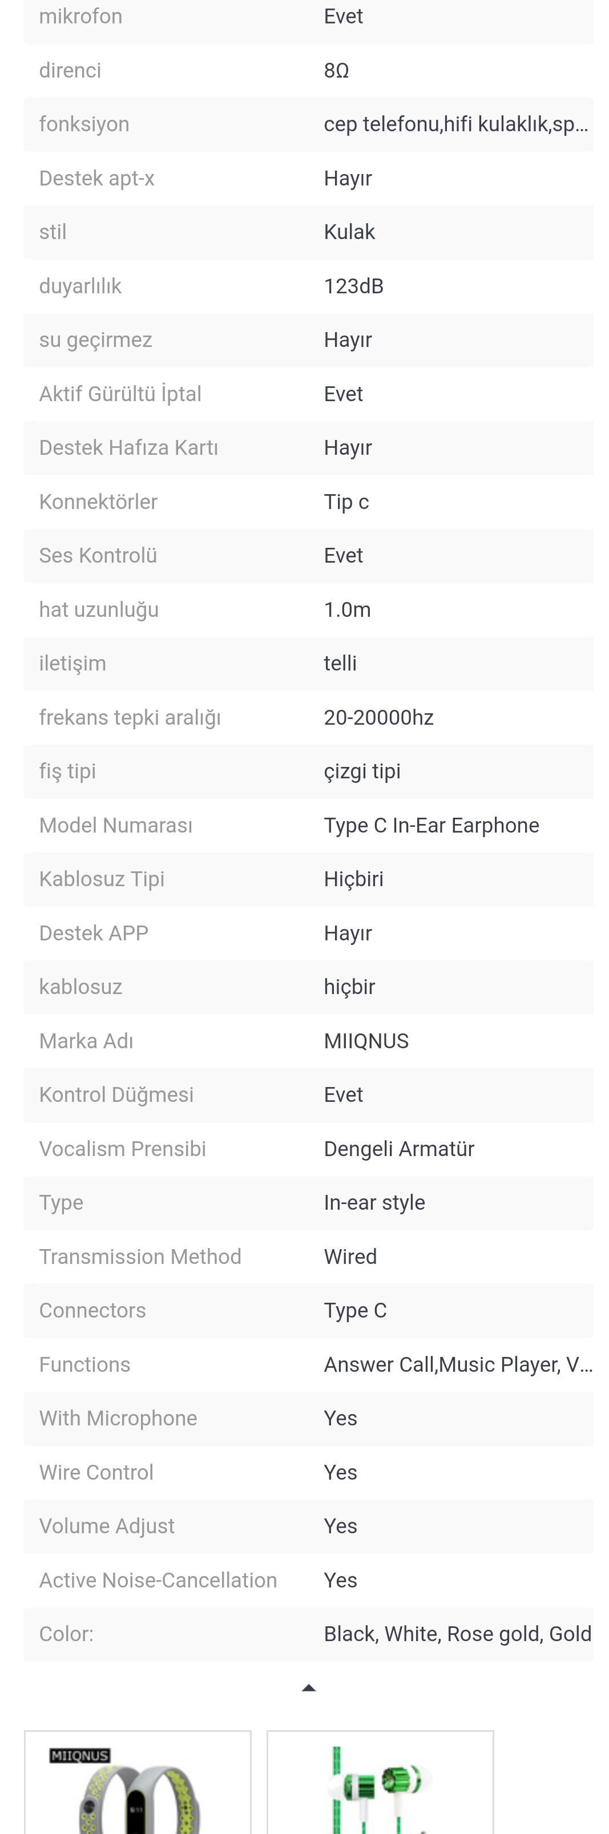Screen dimensions: 609x1834
Task: Select the Type In-ear style value
Action: [374, 1202]
